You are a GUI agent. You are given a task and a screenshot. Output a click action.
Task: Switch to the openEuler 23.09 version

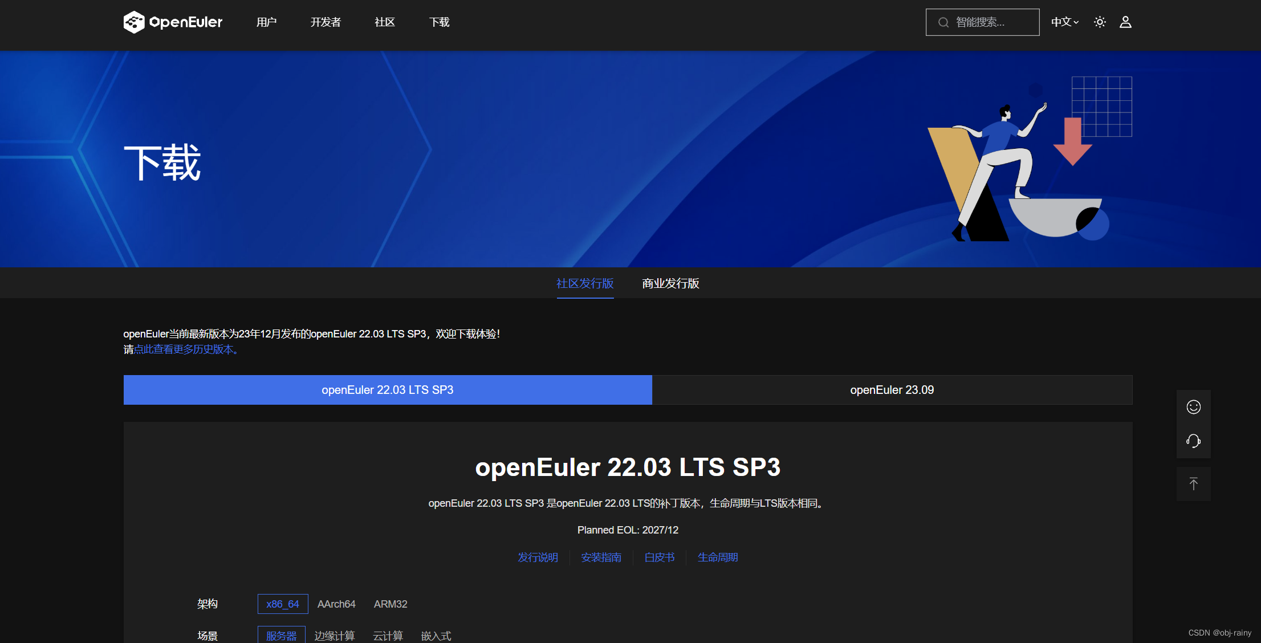coord(891,390)
